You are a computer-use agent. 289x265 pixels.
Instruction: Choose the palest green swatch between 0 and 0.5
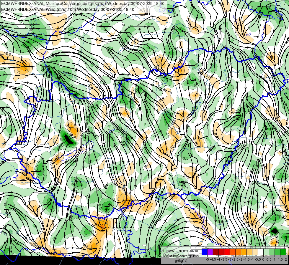tap(266, 252)
